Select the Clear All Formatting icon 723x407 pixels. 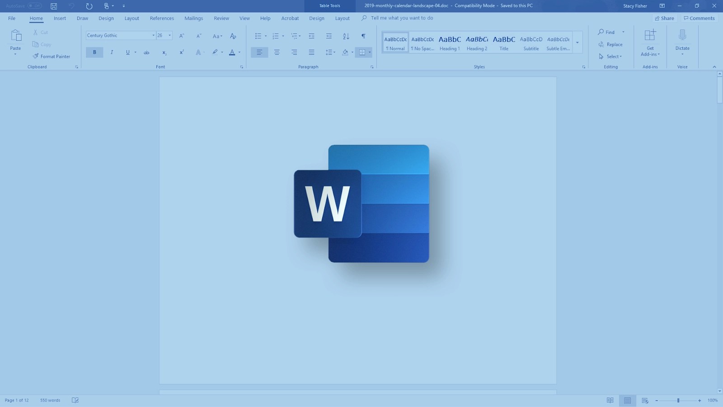point(233,36)
